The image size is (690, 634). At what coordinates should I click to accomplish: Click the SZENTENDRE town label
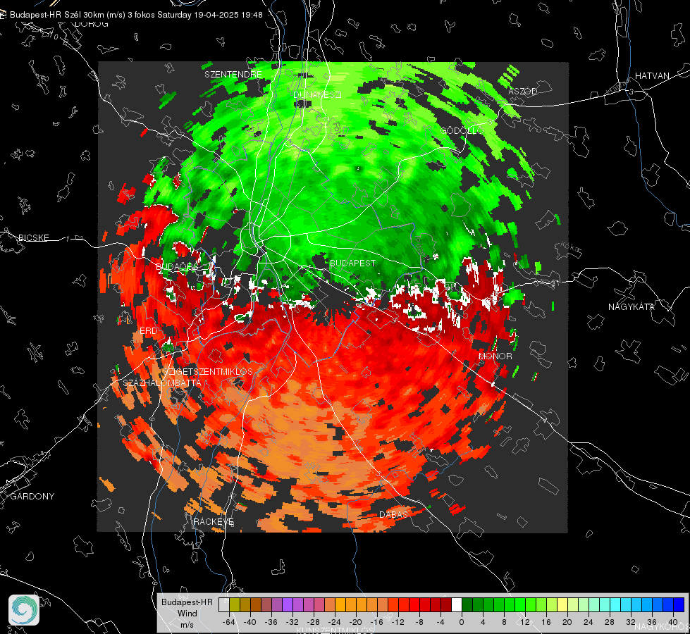pyautogui.click(x=233, y=75)
